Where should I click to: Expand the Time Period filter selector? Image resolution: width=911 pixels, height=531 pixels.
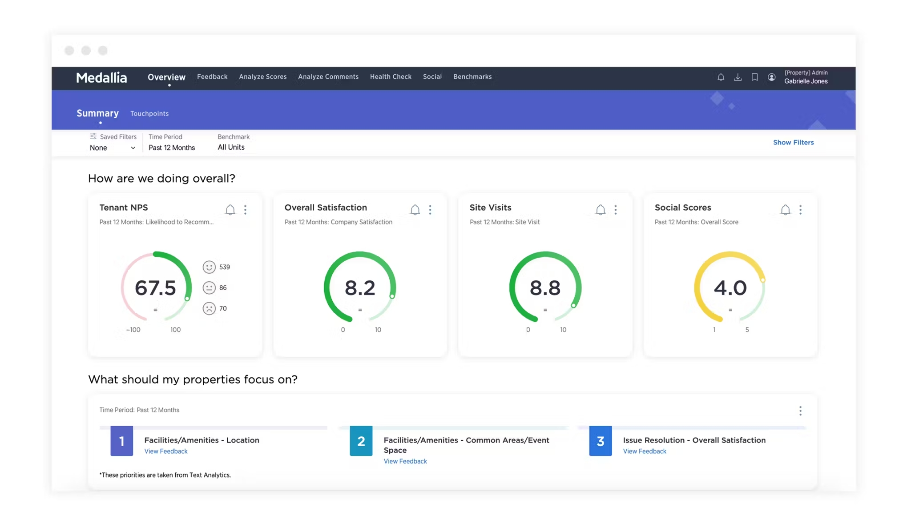pos(171,147)
